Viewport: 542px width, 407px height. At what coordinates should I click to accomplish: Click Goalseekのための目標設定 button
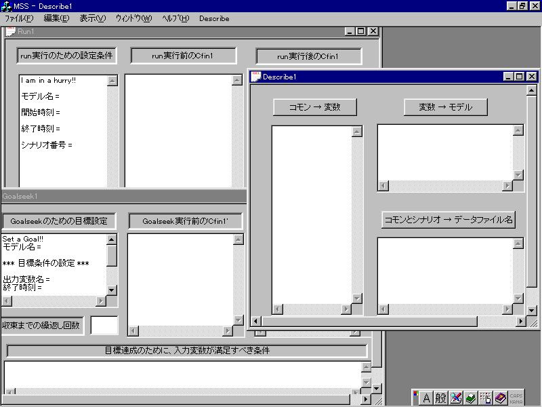(x=58, y=221)
